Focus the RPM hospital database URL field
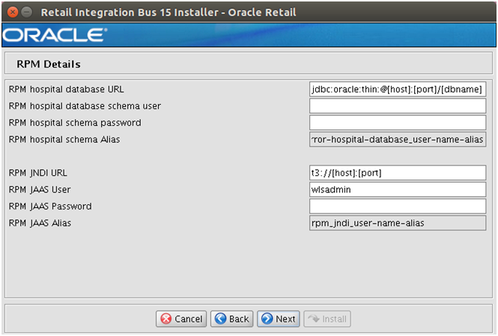The image size is (498, 336). 398,89
